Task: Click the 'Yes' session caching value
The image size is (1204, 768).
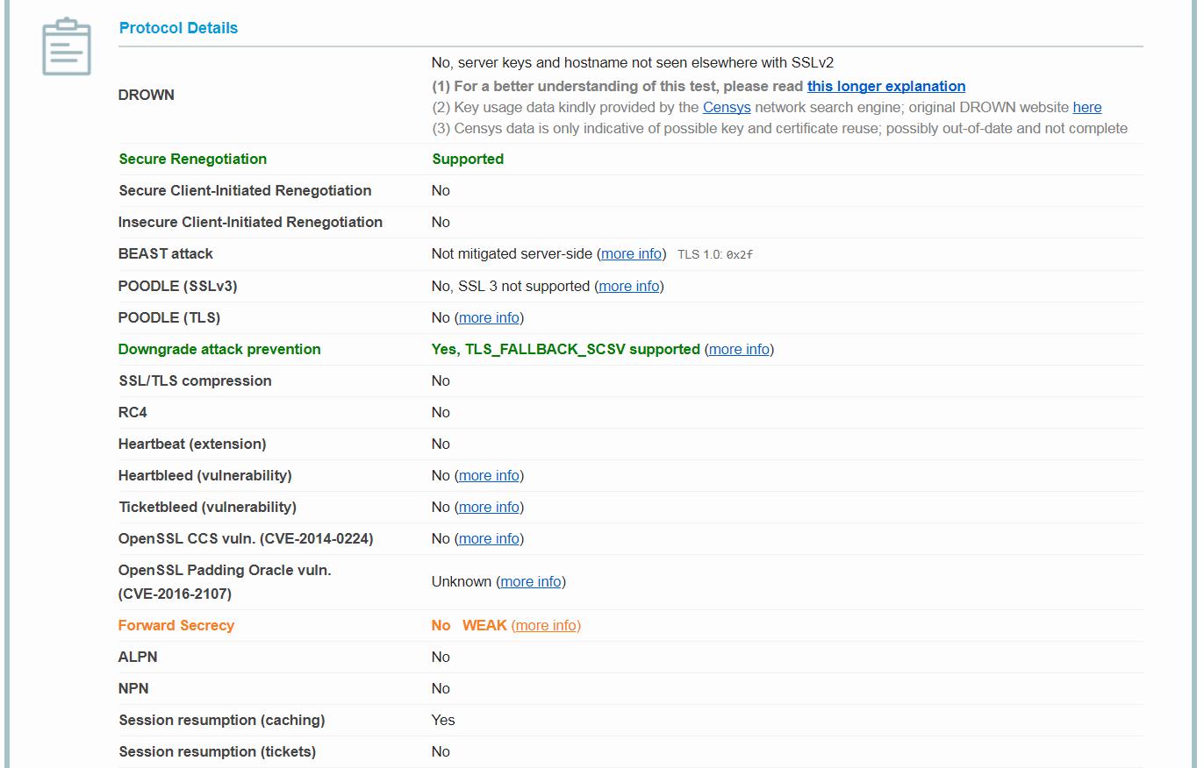Action: pos(443,720)
